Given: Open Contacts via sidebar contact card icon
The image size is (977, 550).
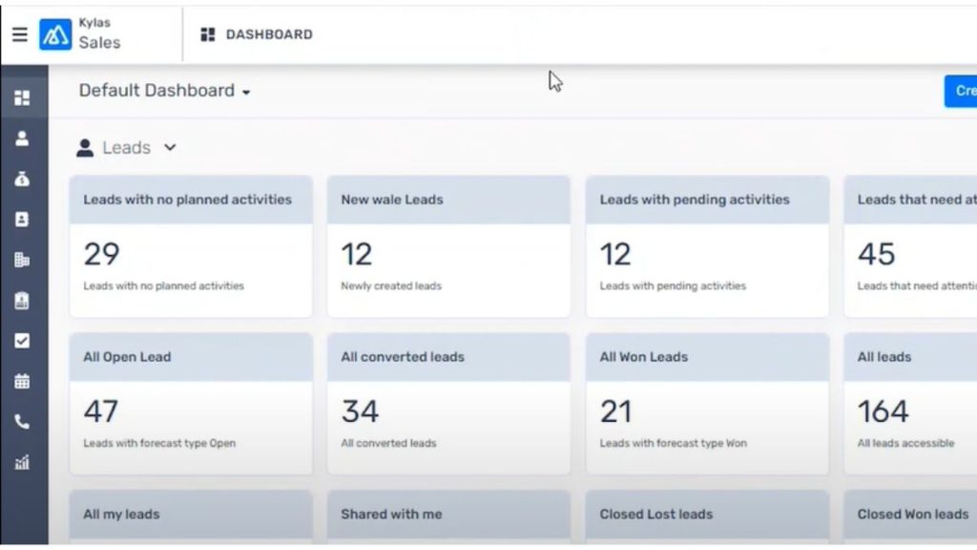Looking at the screenshot, I should [22, 219].
